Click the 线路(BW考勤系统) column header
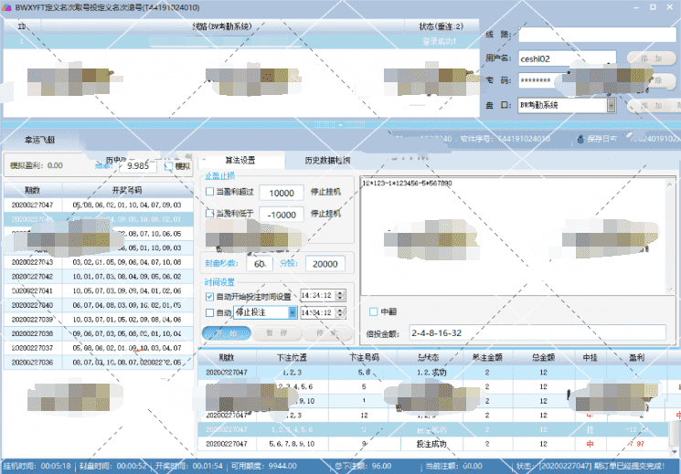Image resolution: width=681 pixels, height=474 pixels. click(x=222, y=26)
